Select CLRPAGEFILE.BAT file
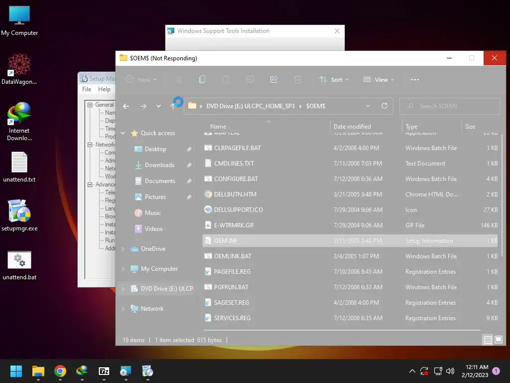 point(350,148)
